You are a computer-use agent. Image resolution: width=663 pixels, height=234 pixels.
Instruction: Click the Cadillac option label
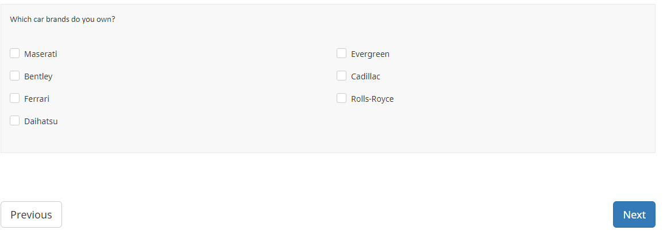click(365, 76)
